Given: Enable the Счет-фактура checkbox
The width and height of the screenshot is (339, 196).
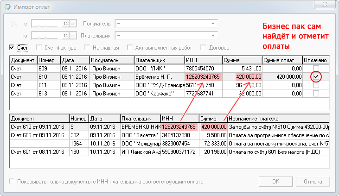Looking at the screenshot, I should 39,47.
